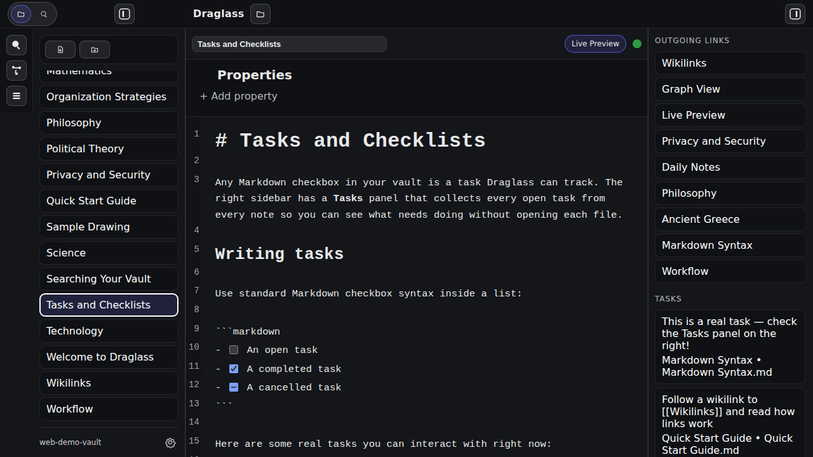The width and height of the screenshot is (813, 457).
Task: Follow outgoing link to Graph View
Action: click(x=730, y=89)
